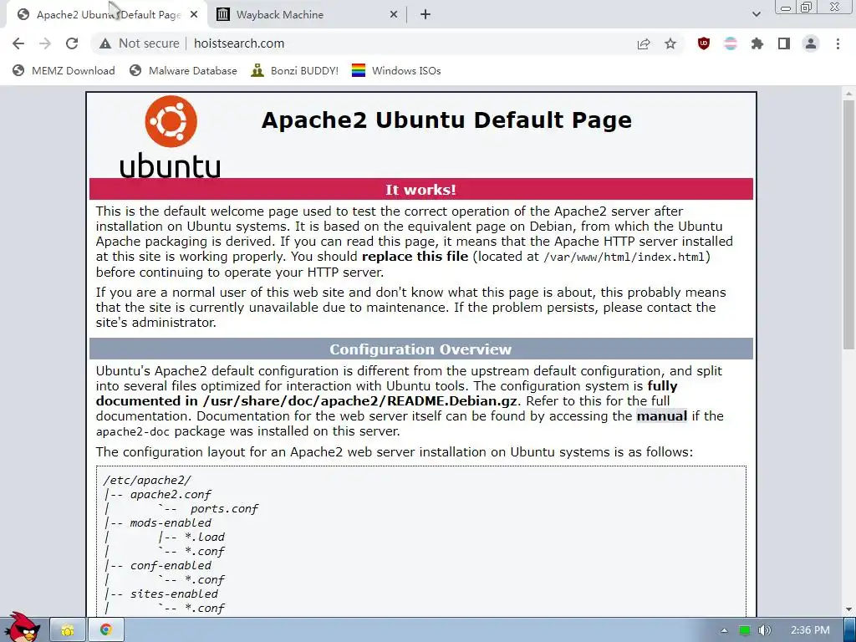Click the /var/www/html/index.html path text
This screenshot has width=856, height=642.
click(x=624, y=257)
